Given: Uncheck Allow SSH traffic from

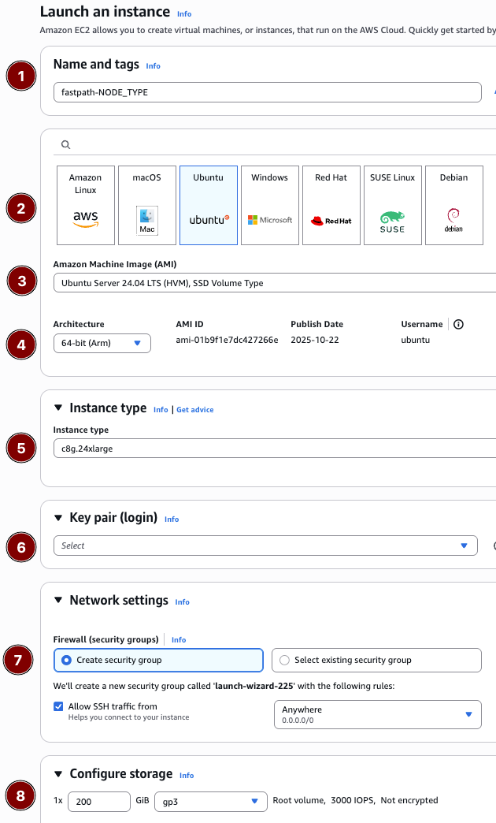Looking at the screenshot, I should tap(57, 706).
